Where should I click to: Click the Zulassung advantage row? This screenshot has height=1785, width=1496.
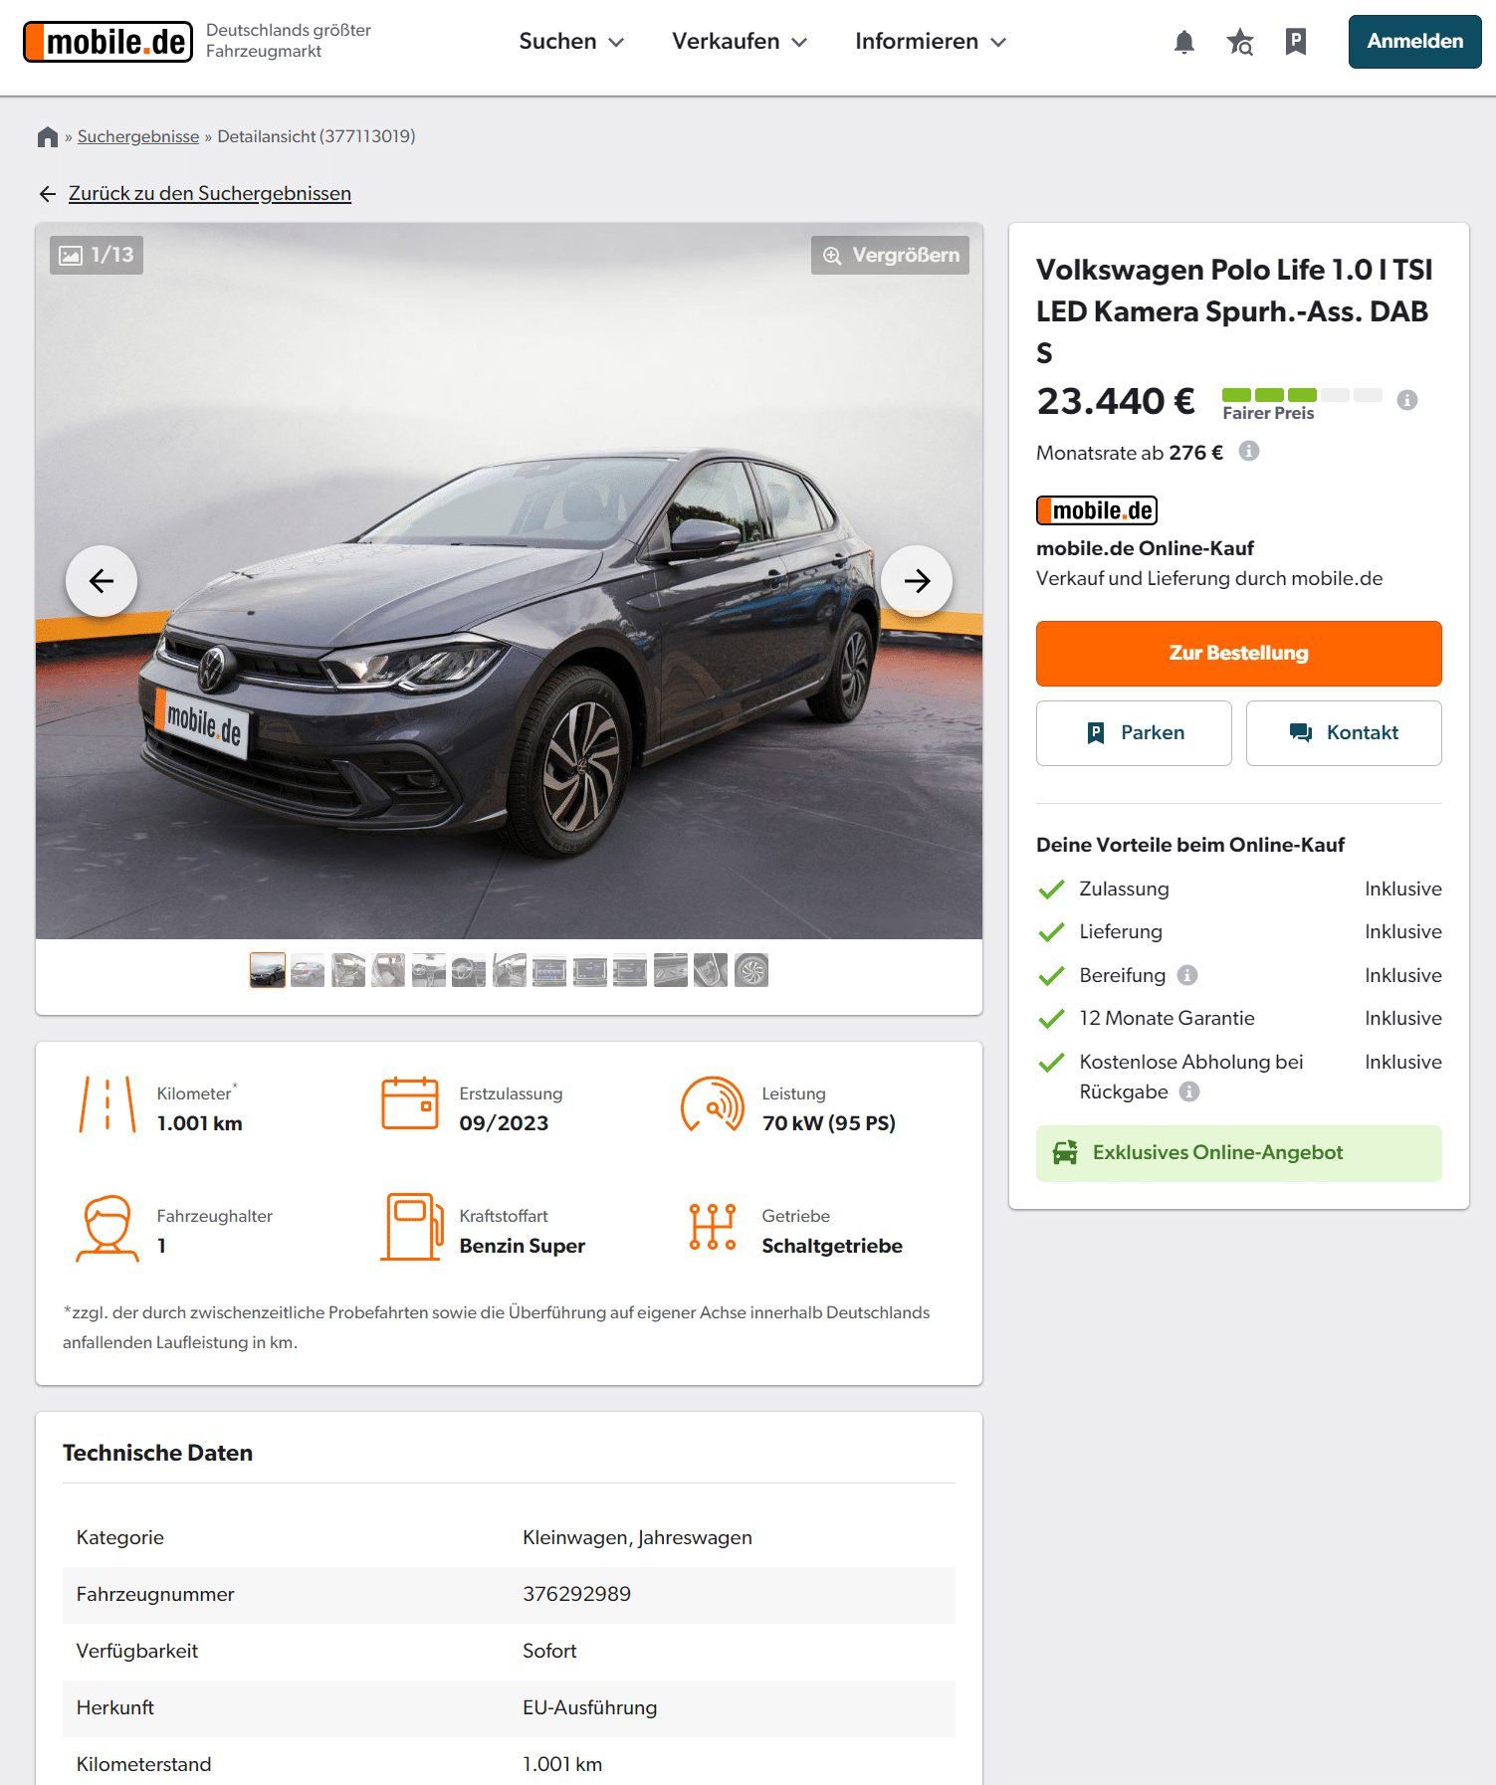[x=1238, y=889]
